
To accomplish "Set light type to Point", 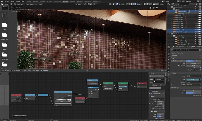I will click(174, 61).
